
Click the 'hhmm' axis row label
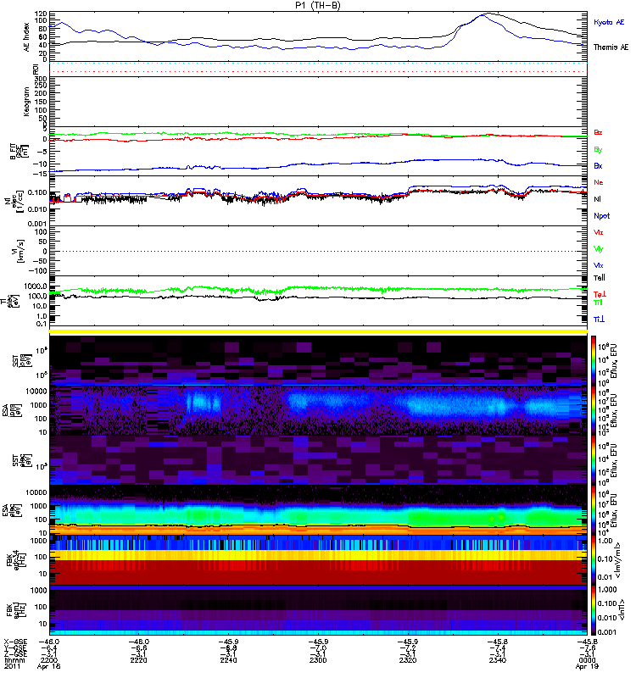14,660
